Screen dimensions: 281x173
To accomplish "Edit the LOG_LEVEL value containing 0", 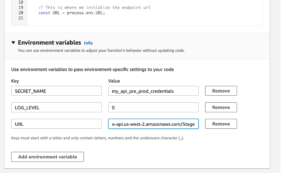I will (153, 107).
